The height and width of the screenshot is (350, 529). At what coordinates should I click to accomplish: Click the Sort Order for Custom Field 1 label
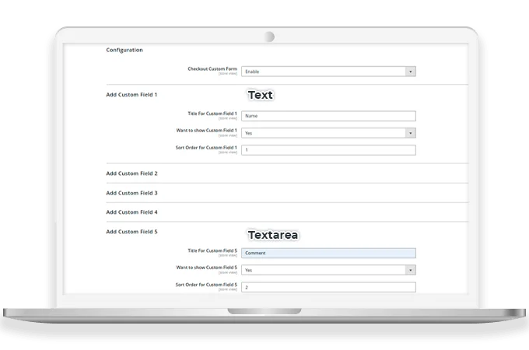pyautogui.click(x=207, y=148)
